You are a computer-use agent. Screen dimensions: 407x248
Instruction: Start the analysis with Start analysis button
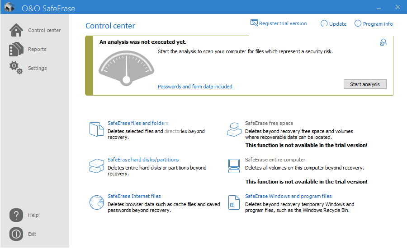coord(365,84)
